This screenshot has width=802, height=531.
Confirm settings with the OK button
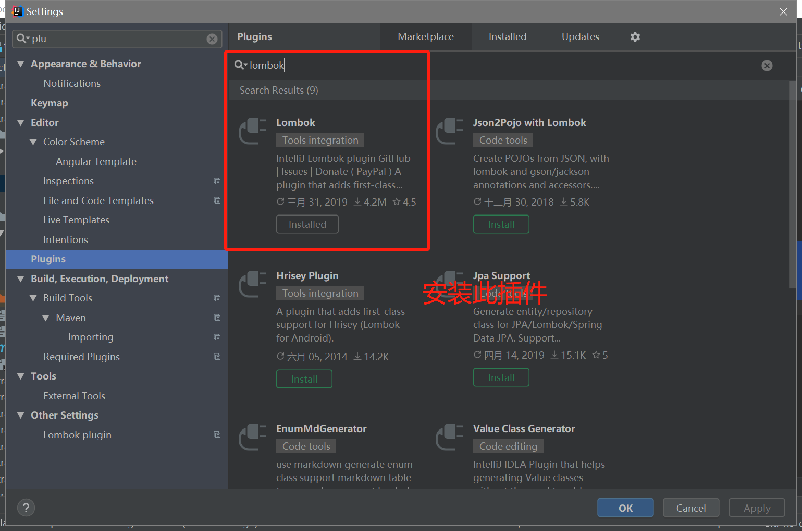click(625, 508)
